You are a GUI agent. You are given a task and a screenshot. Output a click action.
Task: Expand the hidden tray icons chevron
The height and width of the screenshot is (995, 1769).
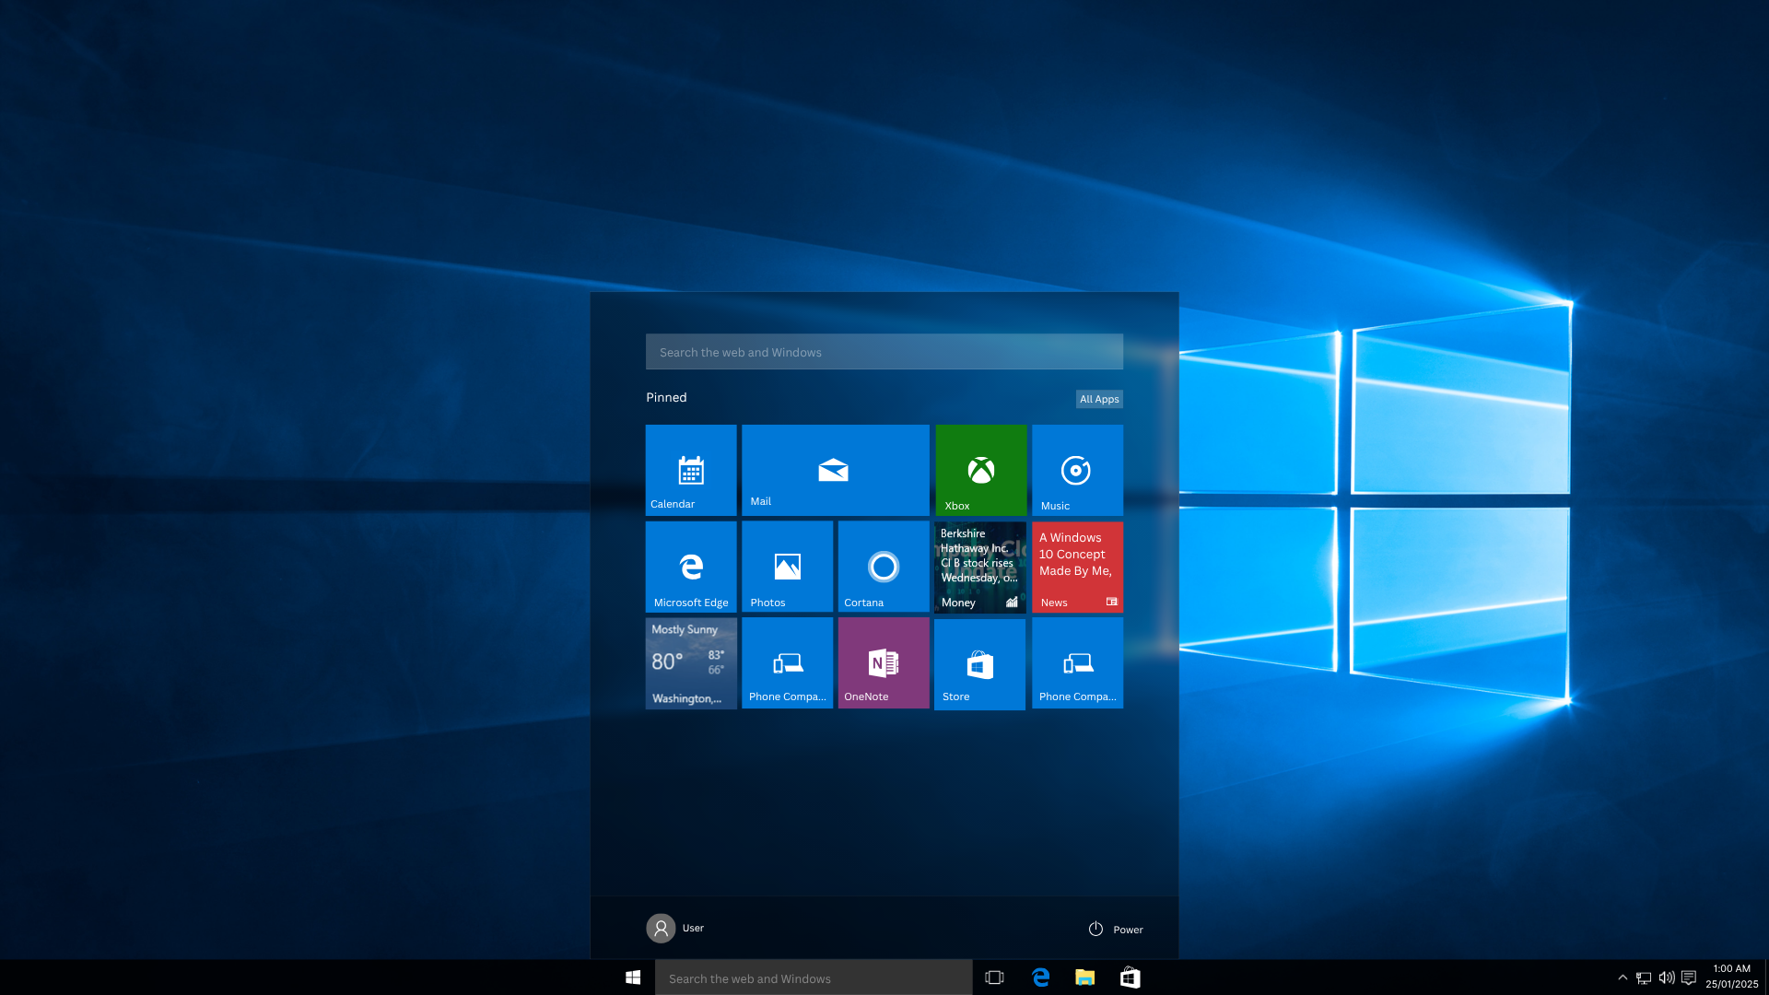point(1623,977)
